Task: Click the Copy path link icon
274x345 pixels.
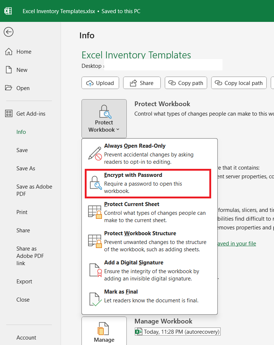Action: coord(172,83)
